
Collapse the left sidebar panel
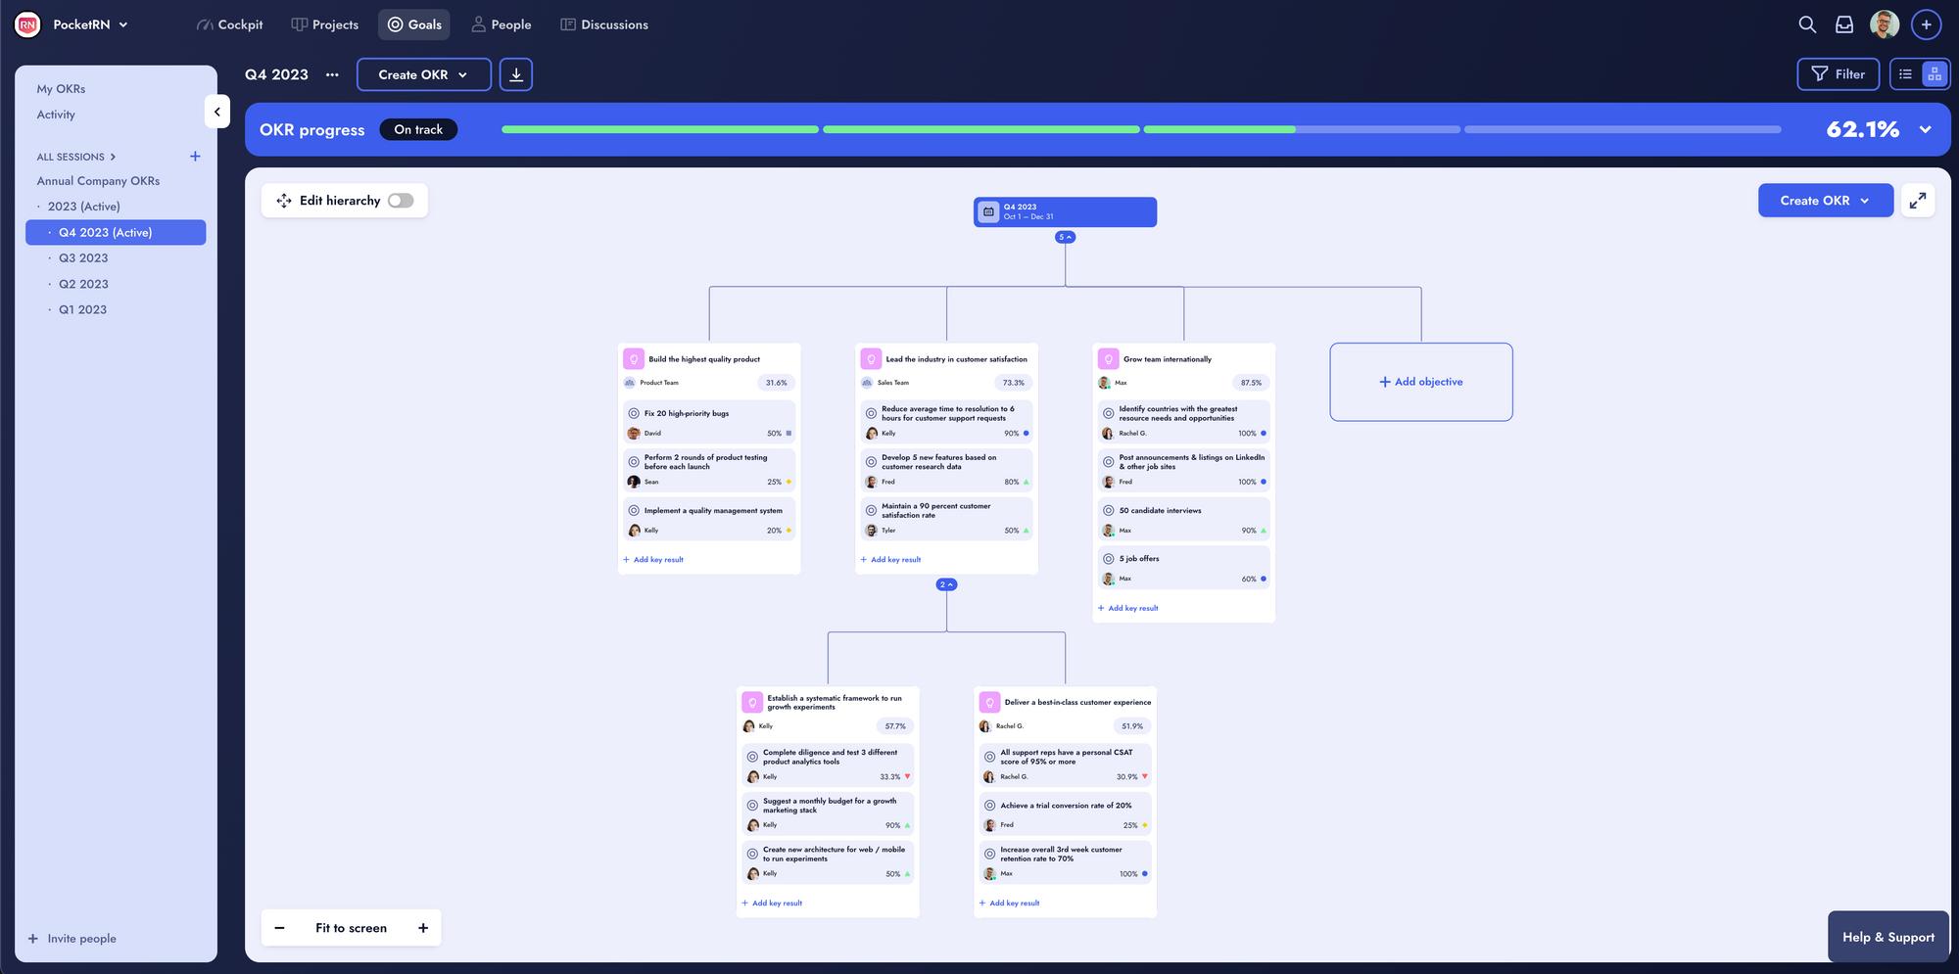(x=217, y=112)
